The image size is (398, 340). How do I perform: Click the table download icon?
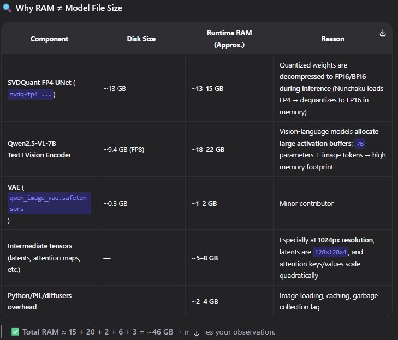(383, 33)
